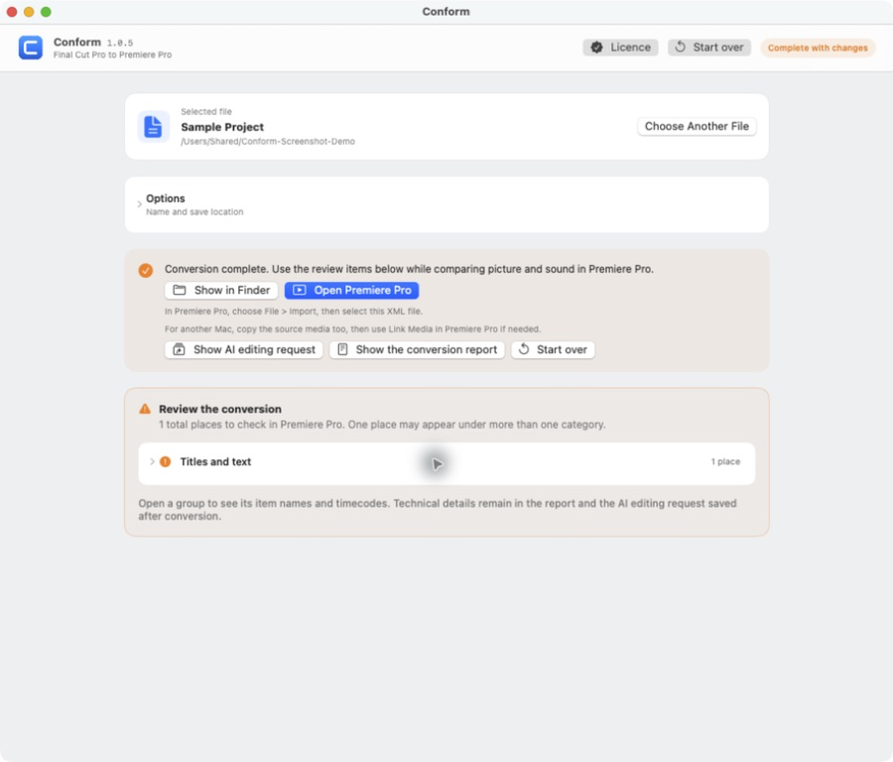Click the Options heading
Image resolution: width=893 pixels, height=762 pixels.
165,198
